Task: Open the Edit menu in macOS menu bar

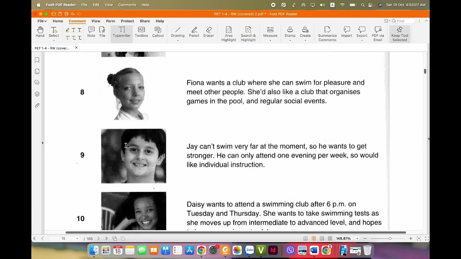Action: [x=96, y=5]
